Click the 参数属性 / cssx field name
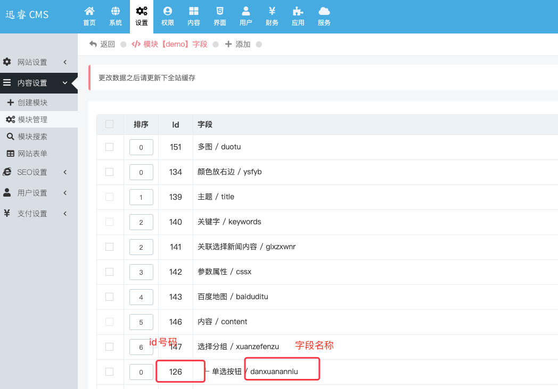 click(x=225, y=272)
